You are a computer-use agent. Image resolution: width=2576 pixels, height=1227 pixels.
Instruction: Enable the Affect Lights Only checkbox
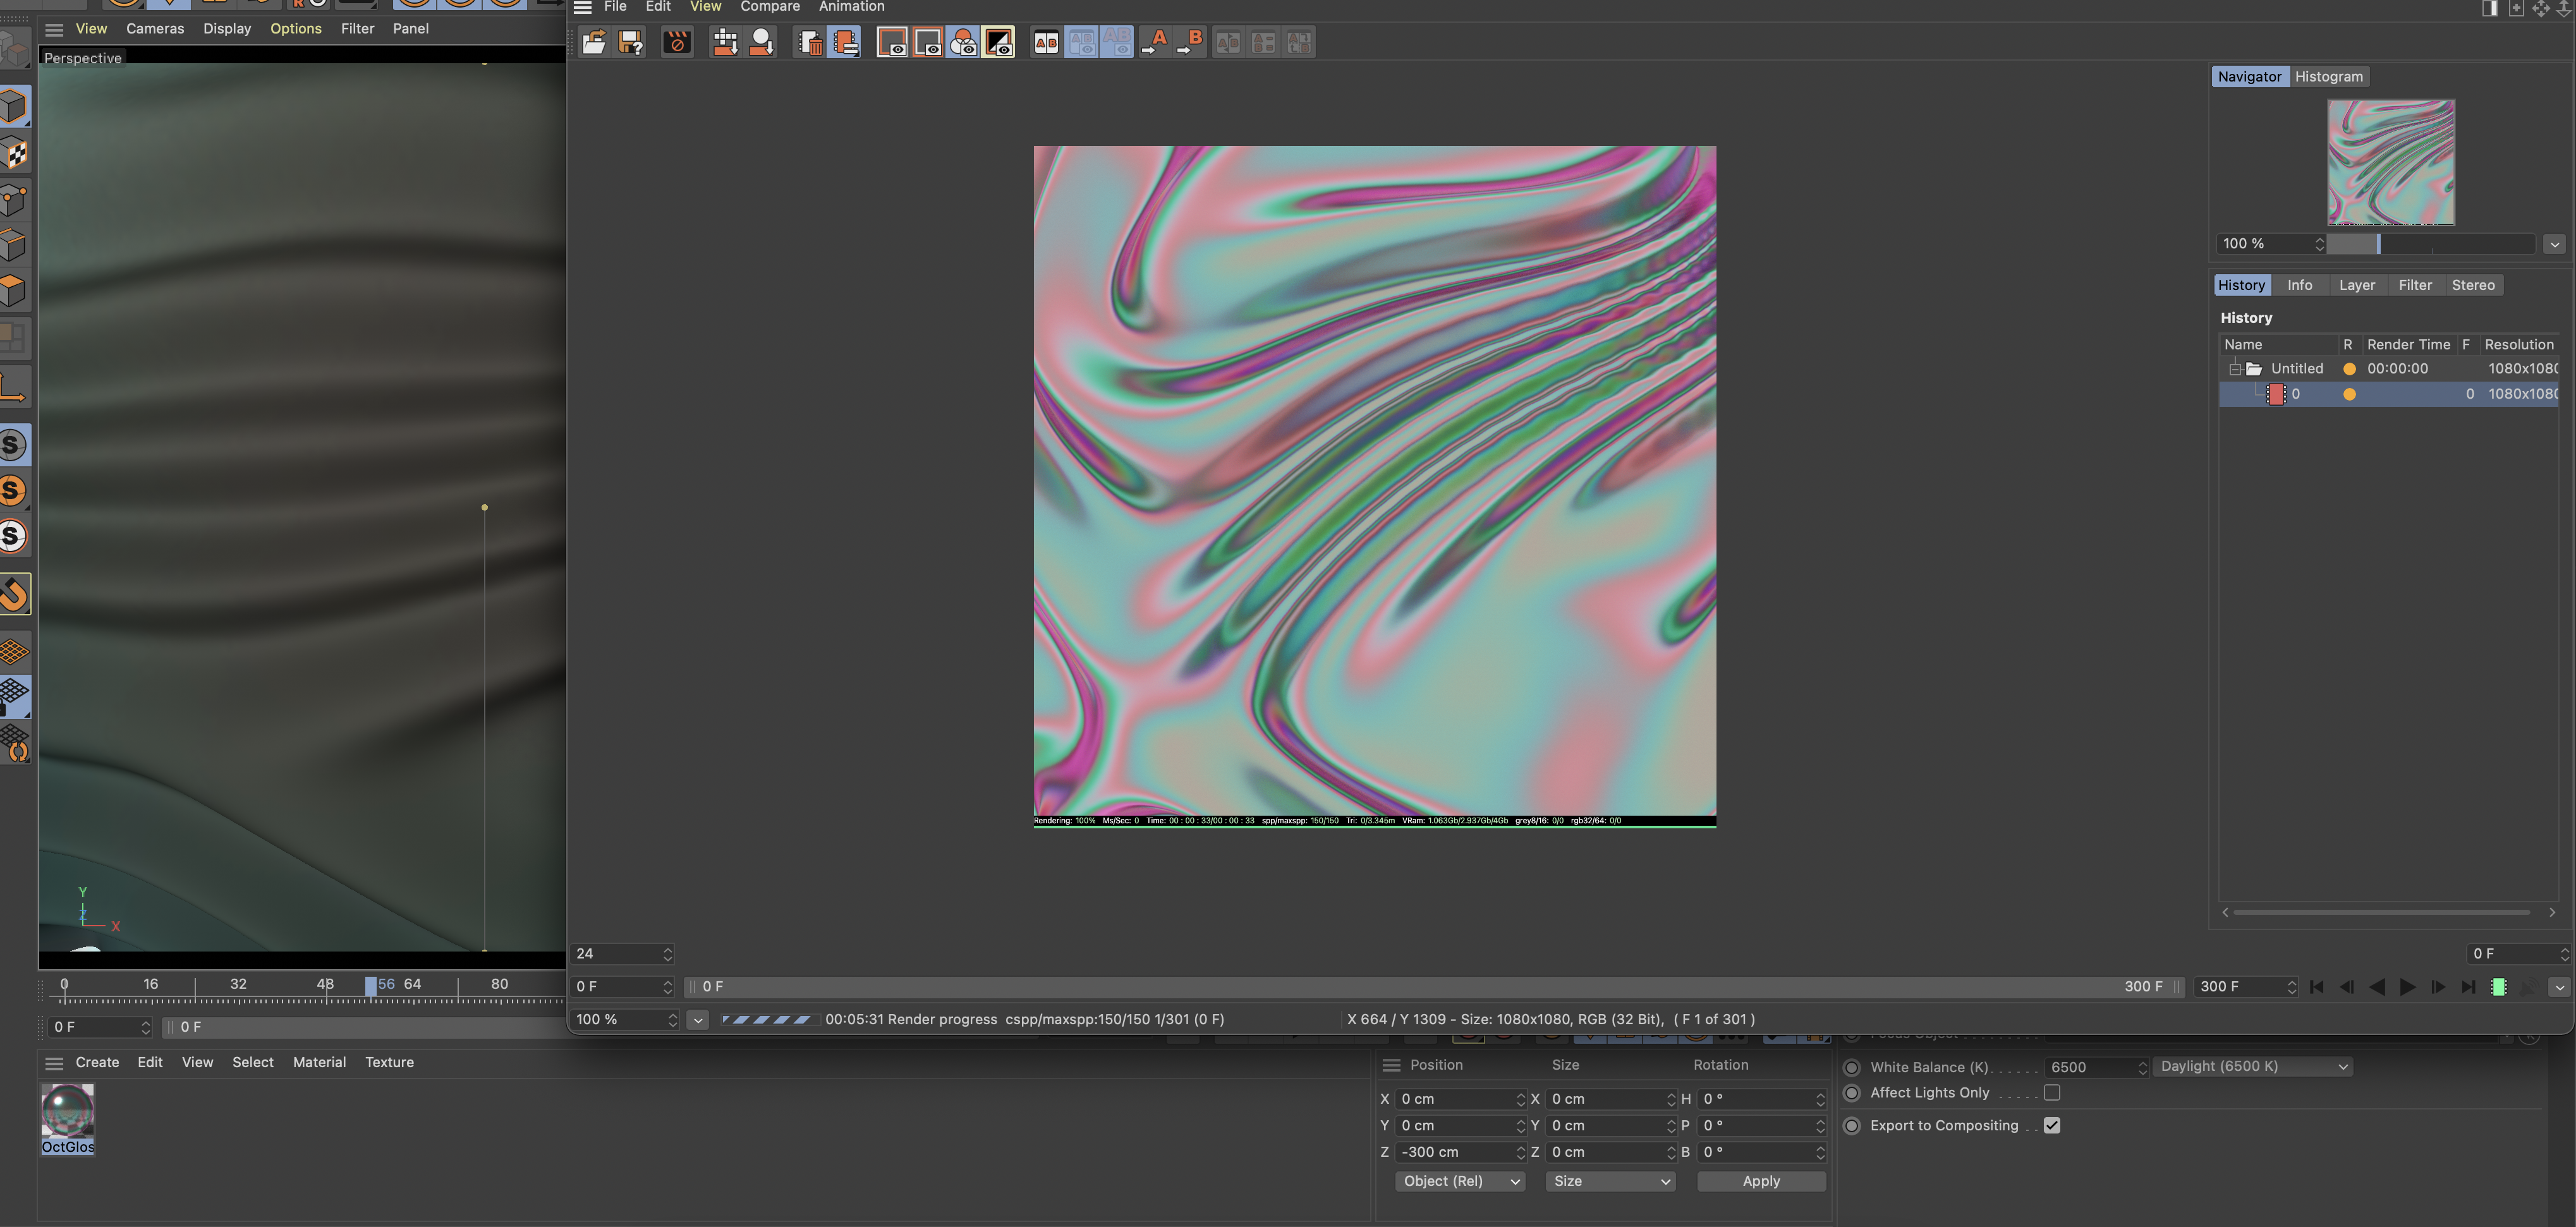click(2052, 1093)
